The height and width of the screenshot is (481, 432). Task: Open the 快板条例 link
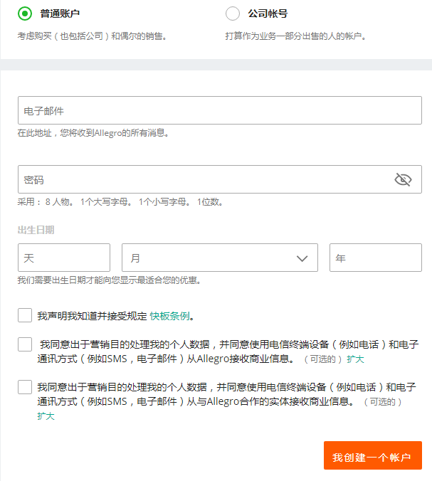pos(169,316)
